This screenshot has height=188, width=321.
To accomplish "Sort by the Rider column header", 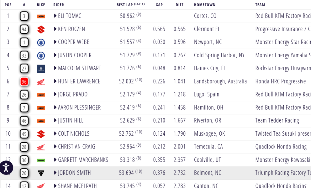I will [x=59, y=5].
